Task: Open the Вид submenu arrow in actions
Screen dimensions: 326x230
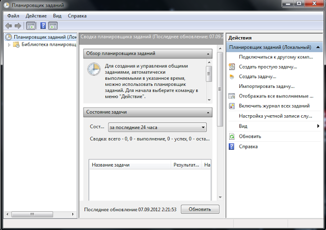Action: [318, 126]
